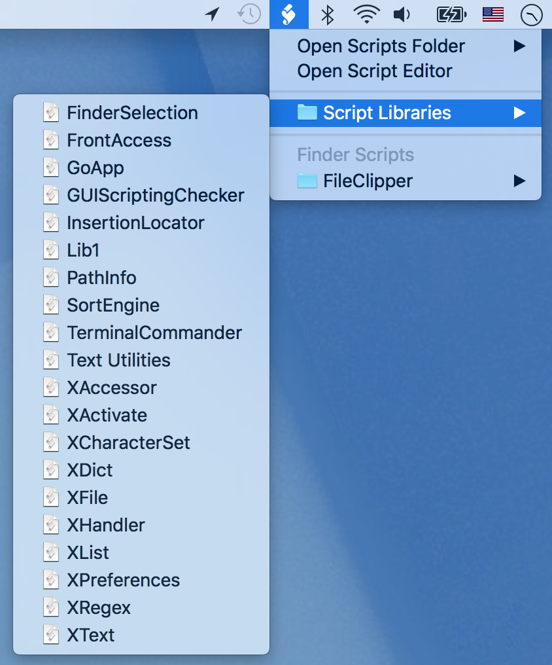Expand the Open Scripts Folder submenu arrow
The width and height of the screenshot is (552, 665).
coord(519,46)
